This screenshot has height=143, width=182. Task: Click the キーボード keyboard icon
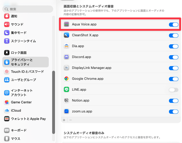coord(7,130)
